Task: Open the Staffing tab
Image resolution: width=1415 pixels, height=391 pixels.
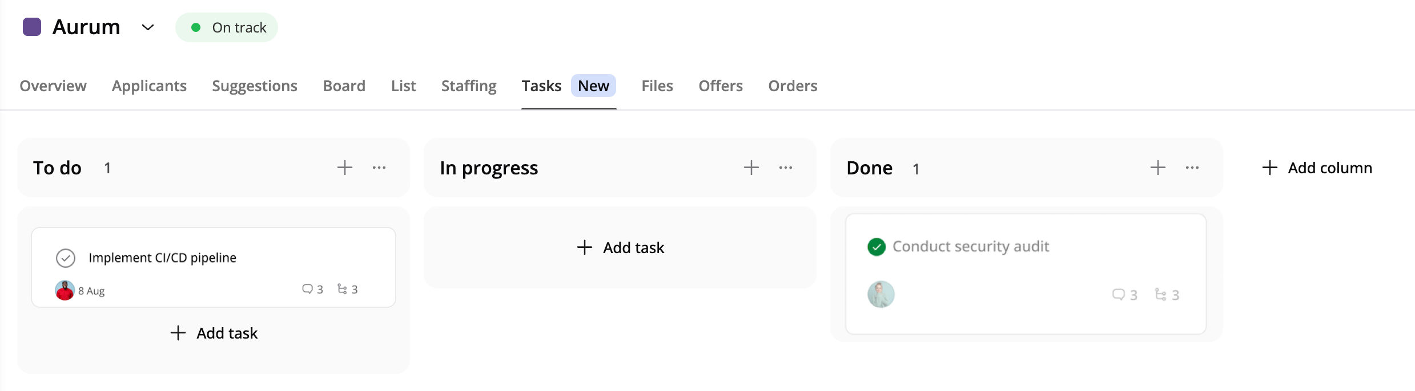Action: (x=469, y=86)
